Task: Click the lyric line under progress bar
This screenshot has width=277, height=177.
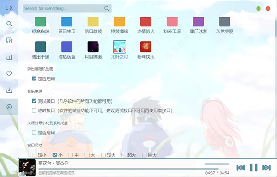Action: [56, 173]
